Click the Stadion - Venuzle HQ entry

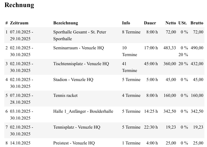pos(73,80)
